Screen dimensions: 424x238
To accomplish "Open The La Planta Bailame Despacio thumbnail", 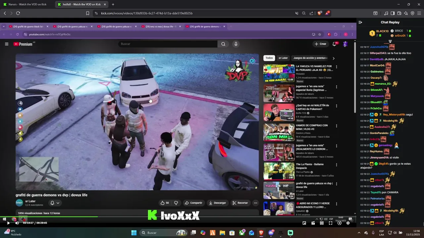I will pos(279,171).
